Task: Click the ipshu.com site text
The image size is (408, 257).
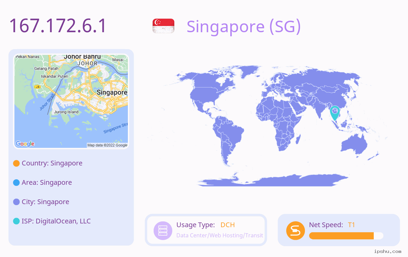Action: [x=388, y=251]
